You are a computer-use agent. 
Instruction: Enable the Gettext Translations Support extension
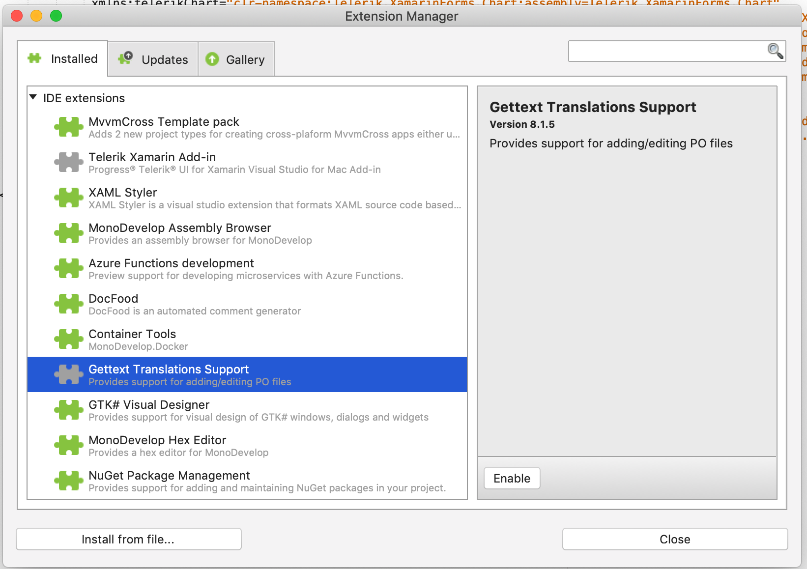[x=512, y=478]
